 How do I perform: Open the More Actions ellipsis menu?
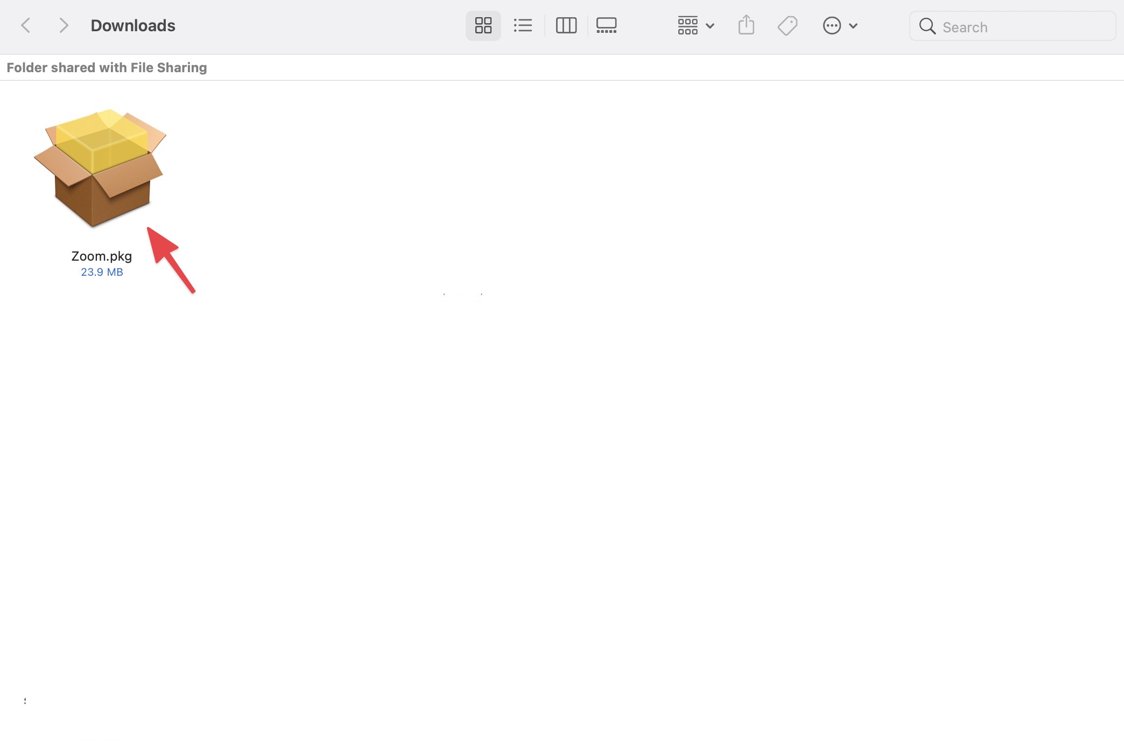[832, 25]
